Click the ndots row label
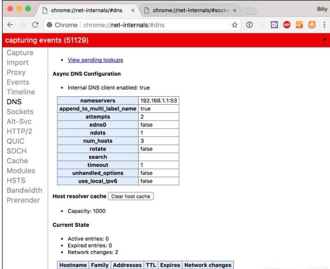 [98, 133]
